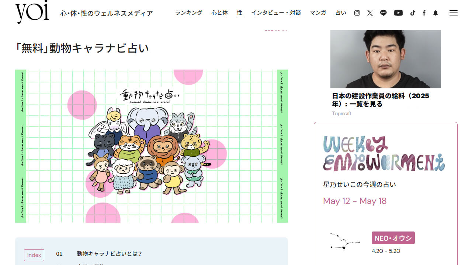Open the X (Twitter) icon link
This screenshot has height=265, width=472.
[x=370, y=13]
